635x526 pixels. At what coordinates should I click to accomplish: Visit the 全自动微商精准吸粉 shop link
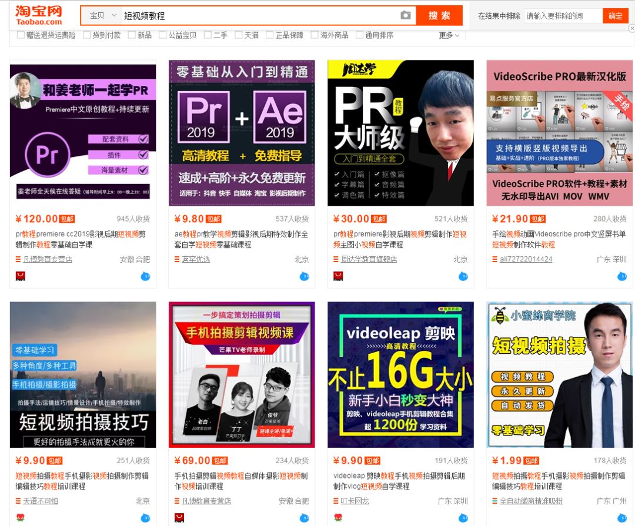click(531, 501)
